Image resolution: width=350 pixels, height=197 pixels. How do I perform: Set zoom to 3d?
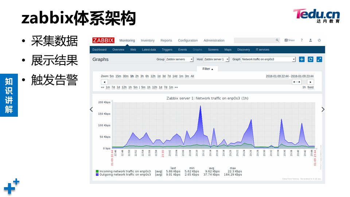164,76
